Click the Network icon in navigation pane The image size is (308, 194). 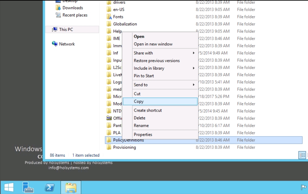pyautogui.click(x=55, y=44)
